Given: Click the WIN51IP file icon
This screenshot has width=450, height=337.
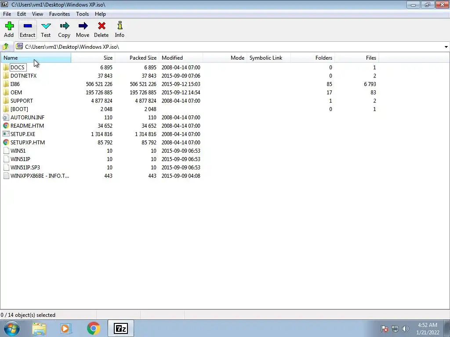Looking at the screenshot, I should [6, 159].
